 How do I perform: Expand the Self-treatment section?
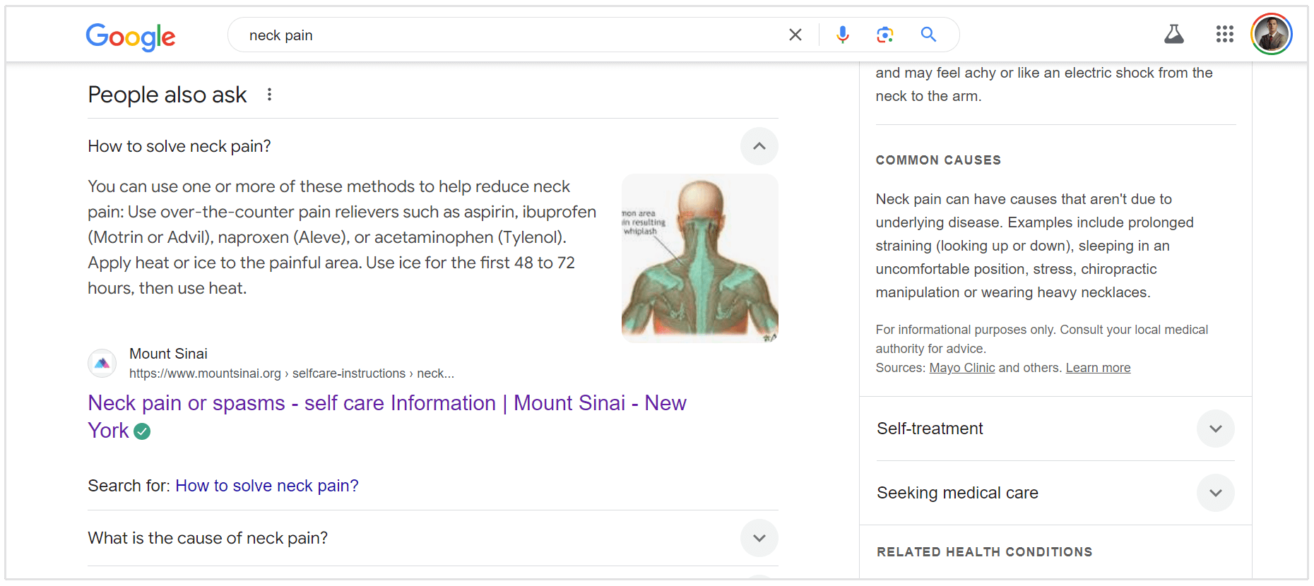coord(1215,429)
